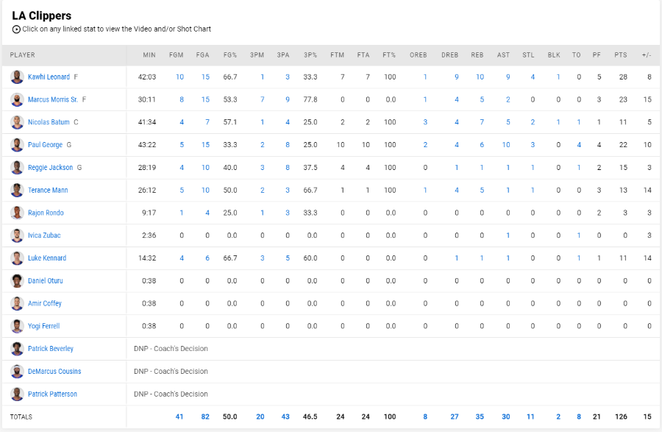
Task: Open team total 20 three-pointers made
Action: click(260, 417)
